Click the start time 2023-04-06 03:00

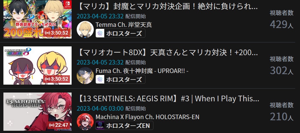tap(100, 108)
